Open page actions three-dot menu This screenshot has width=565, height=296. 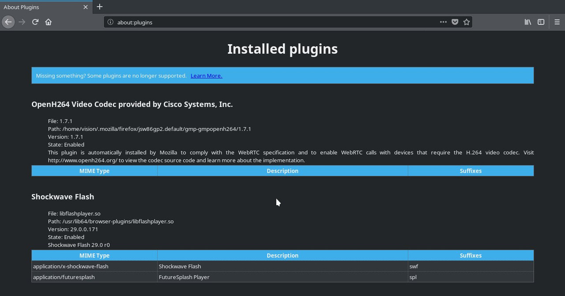pos(443,22)
